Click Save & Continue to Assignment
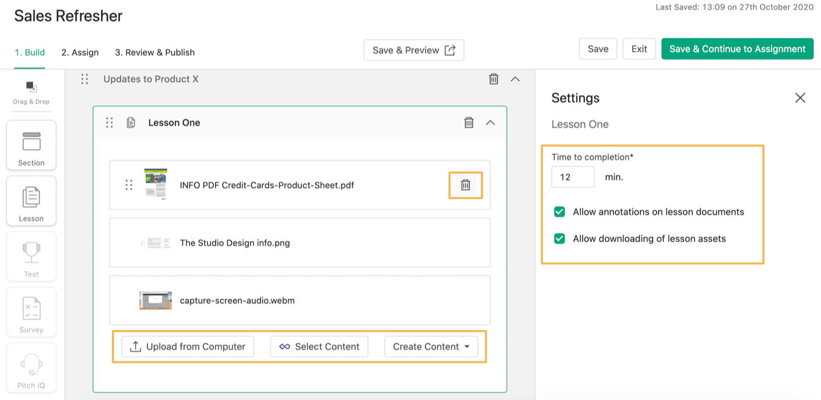 click(x=737, y=49)
